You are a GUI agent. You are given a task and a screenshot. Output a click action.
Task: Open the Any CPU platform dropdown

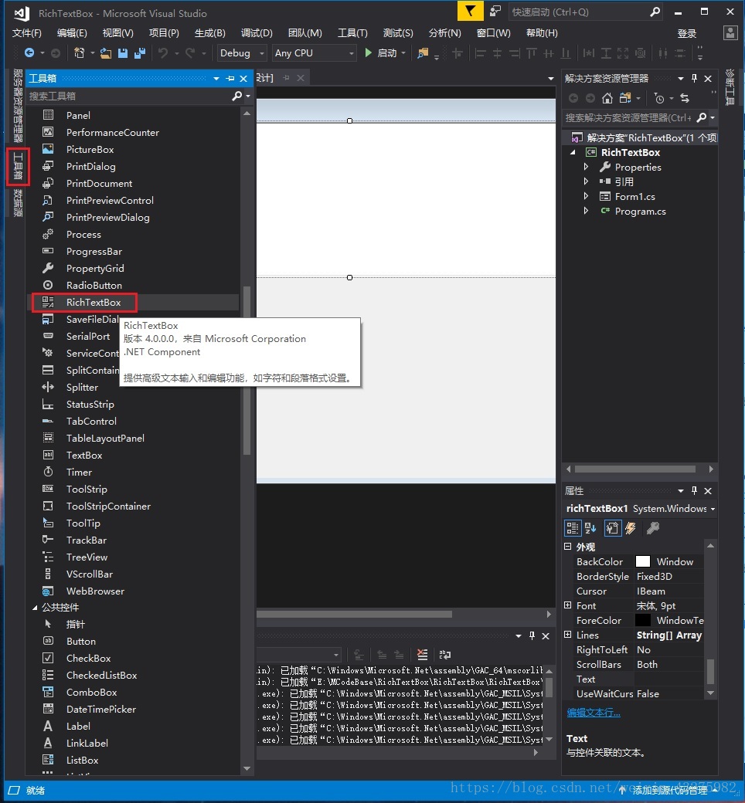(315, 53)
